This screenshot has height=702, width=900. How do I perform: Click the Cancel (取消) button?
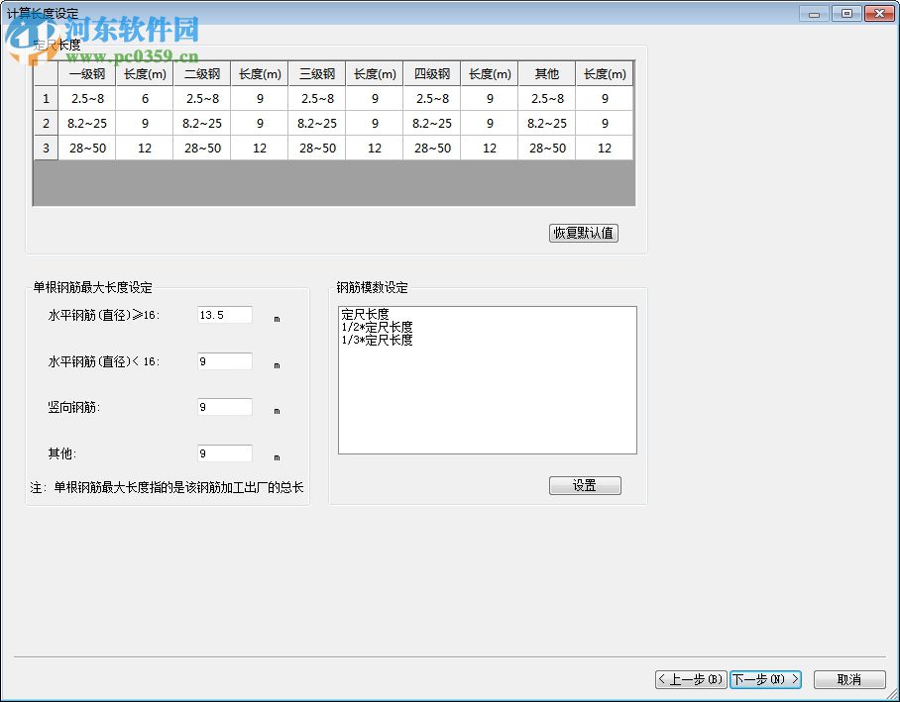[847, 679]
